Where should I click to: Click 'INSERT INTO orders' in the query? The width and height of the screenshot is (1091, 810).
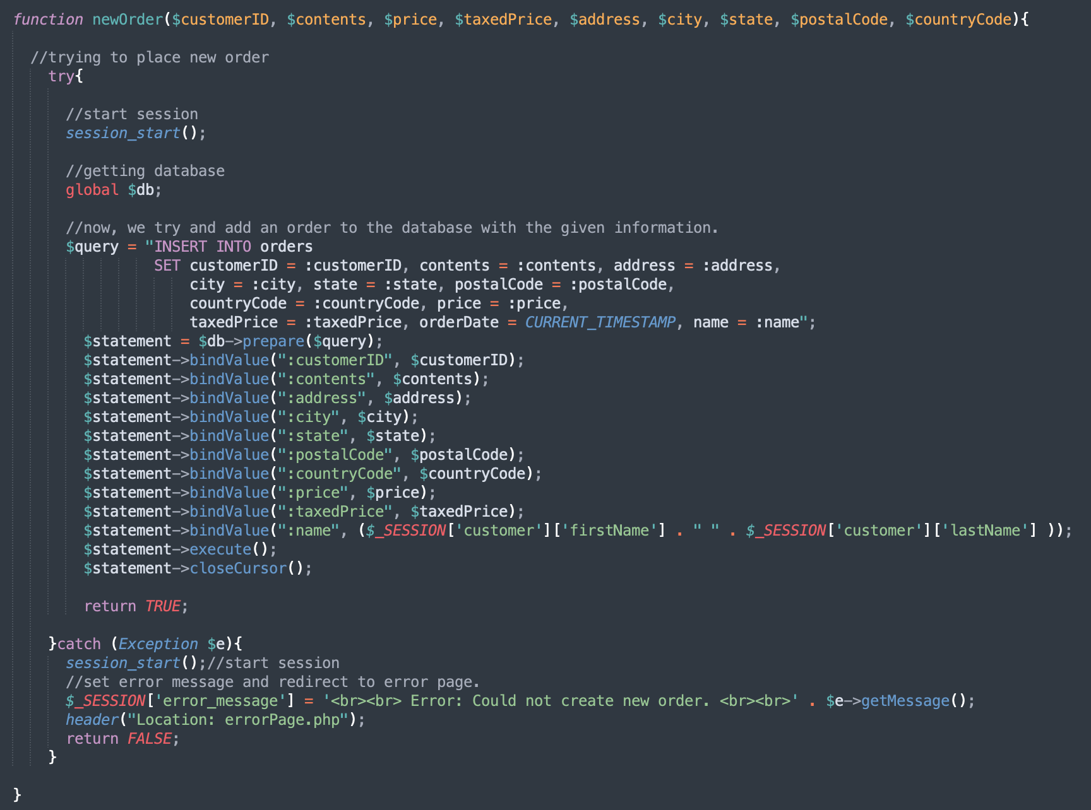234,247
